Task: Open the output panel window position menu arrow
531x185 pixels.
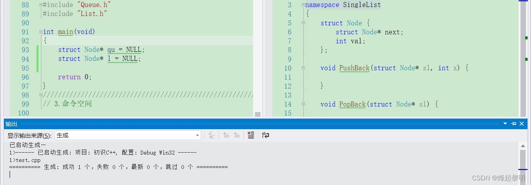Action: 505,124
